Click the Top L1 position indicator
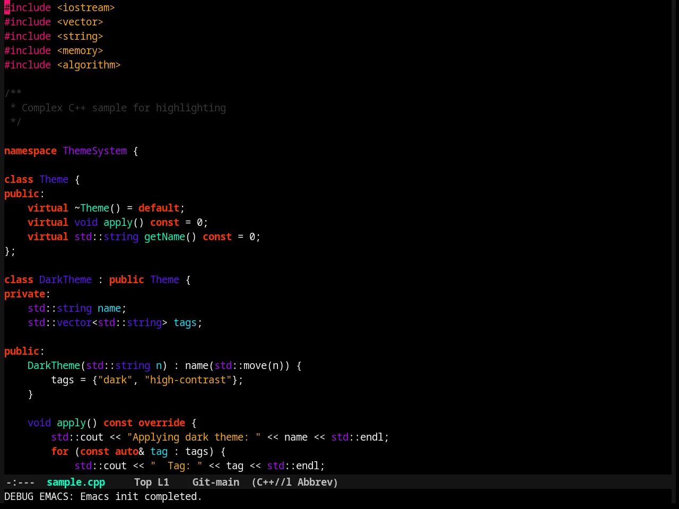The height and width of the screenshot is (509, 679). [152, 482]
